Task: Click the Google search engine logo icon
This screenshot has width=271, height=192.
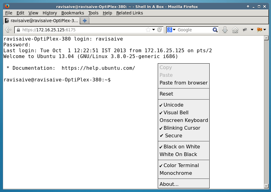Action: pyautogui.click(x=169, y=30)
